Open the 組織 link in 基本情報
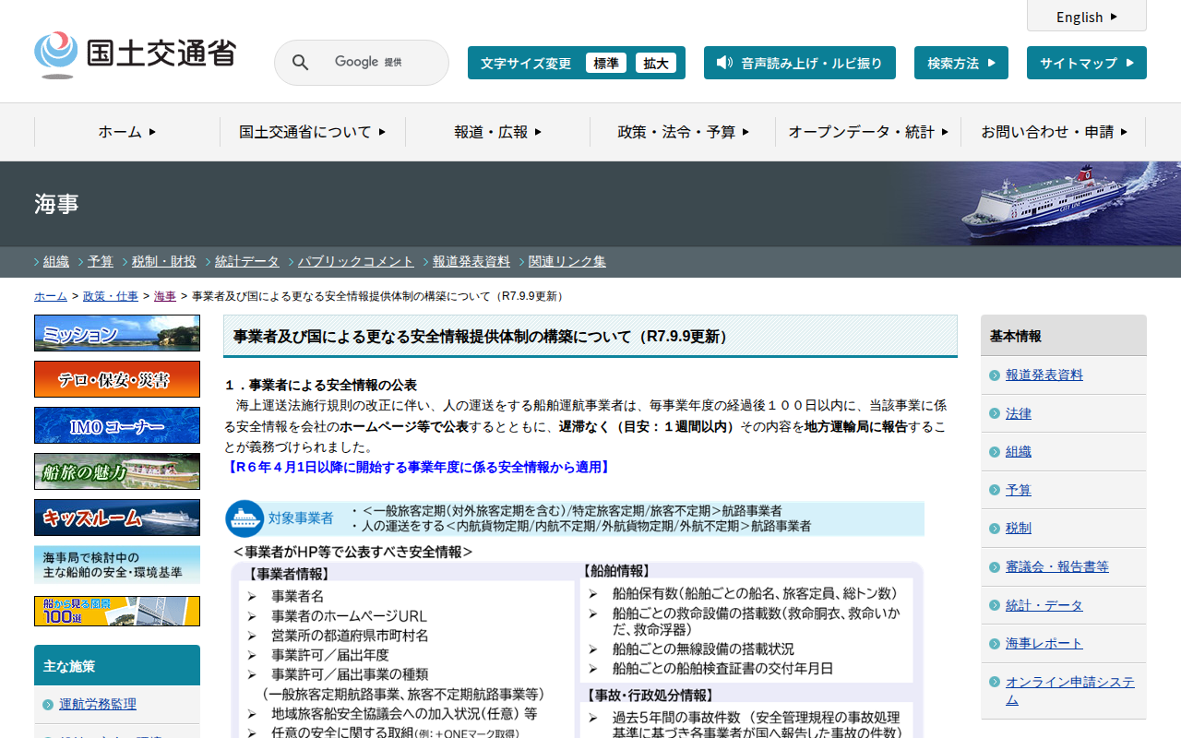This screenshot has height=738, width=1181. pyautogui.click(x=1019, y=452)
